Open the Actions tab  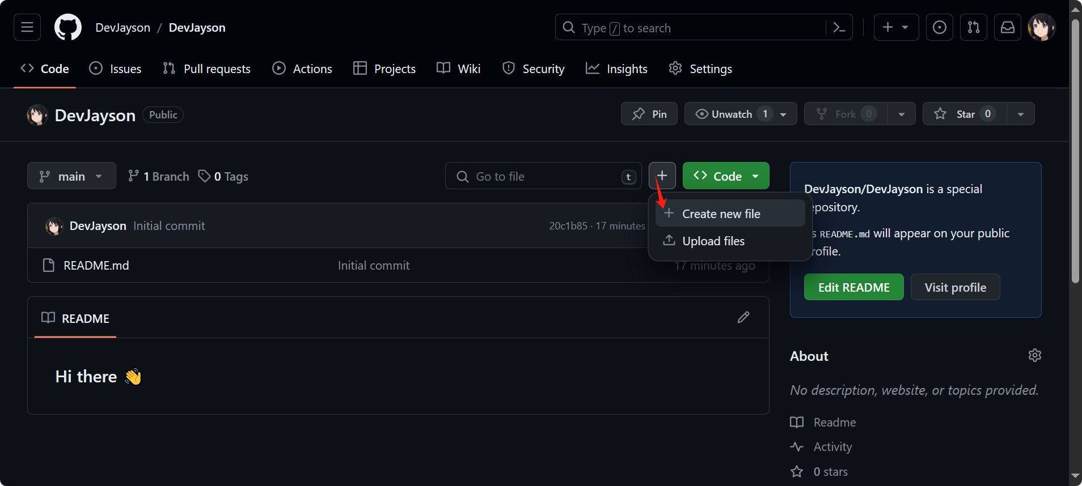302,69
